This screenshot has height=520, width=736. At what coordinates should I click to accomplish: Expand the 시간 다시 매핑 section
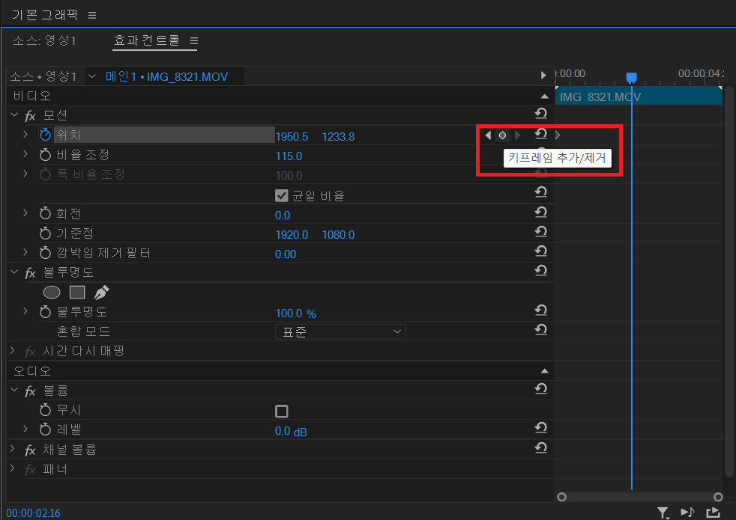[x=13, y=350]
